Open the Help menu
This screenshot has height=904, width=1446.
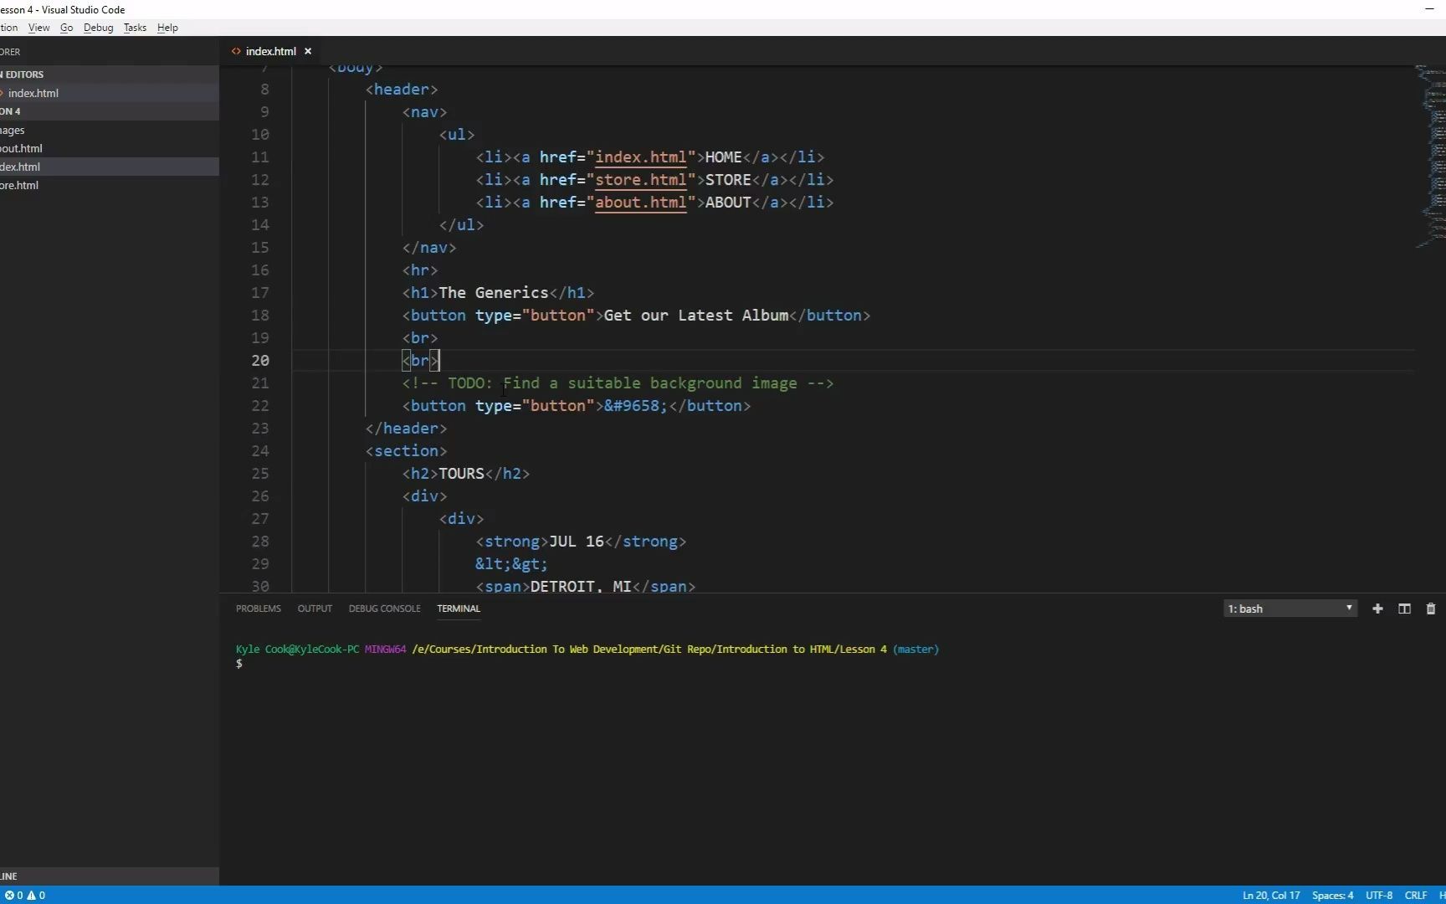(x=167, y=28)
